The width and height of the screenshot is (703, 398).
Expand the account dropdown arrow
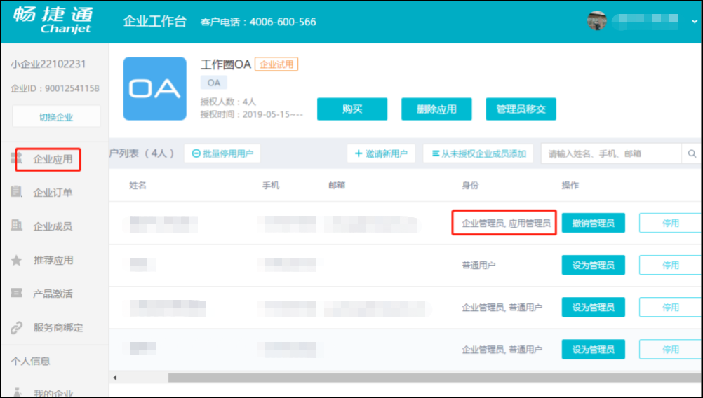(695, 21)
